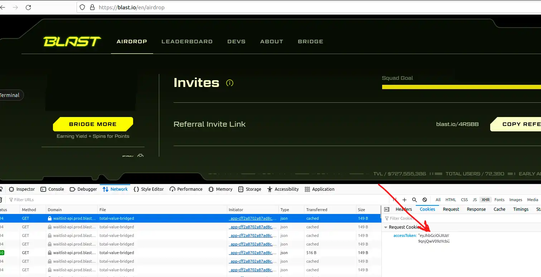Click the plus icon in Network toolbar
The height and width of the screenshot is (277, 541).
pyautogui.click(x=404, y=200)
